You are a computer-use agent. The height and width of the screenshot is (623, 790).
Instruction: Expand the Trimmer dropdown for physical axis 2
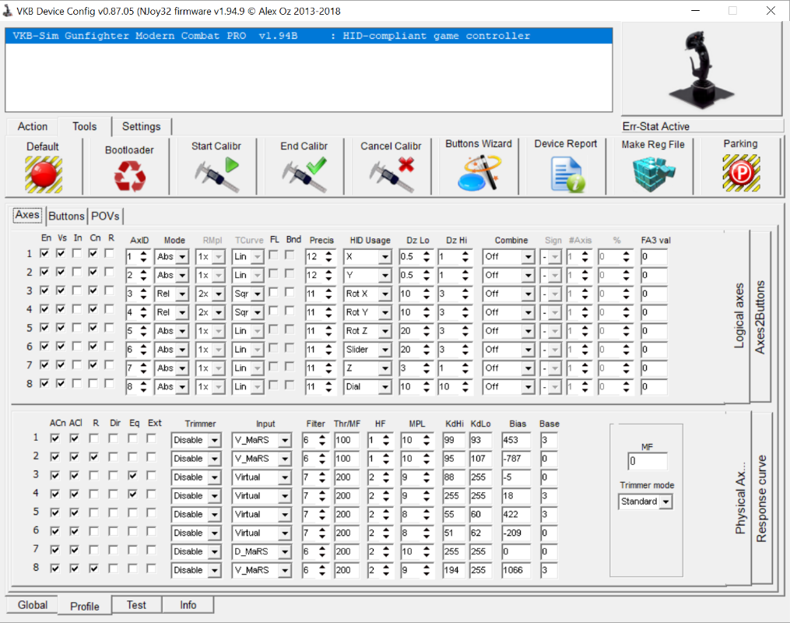point(215,459)
